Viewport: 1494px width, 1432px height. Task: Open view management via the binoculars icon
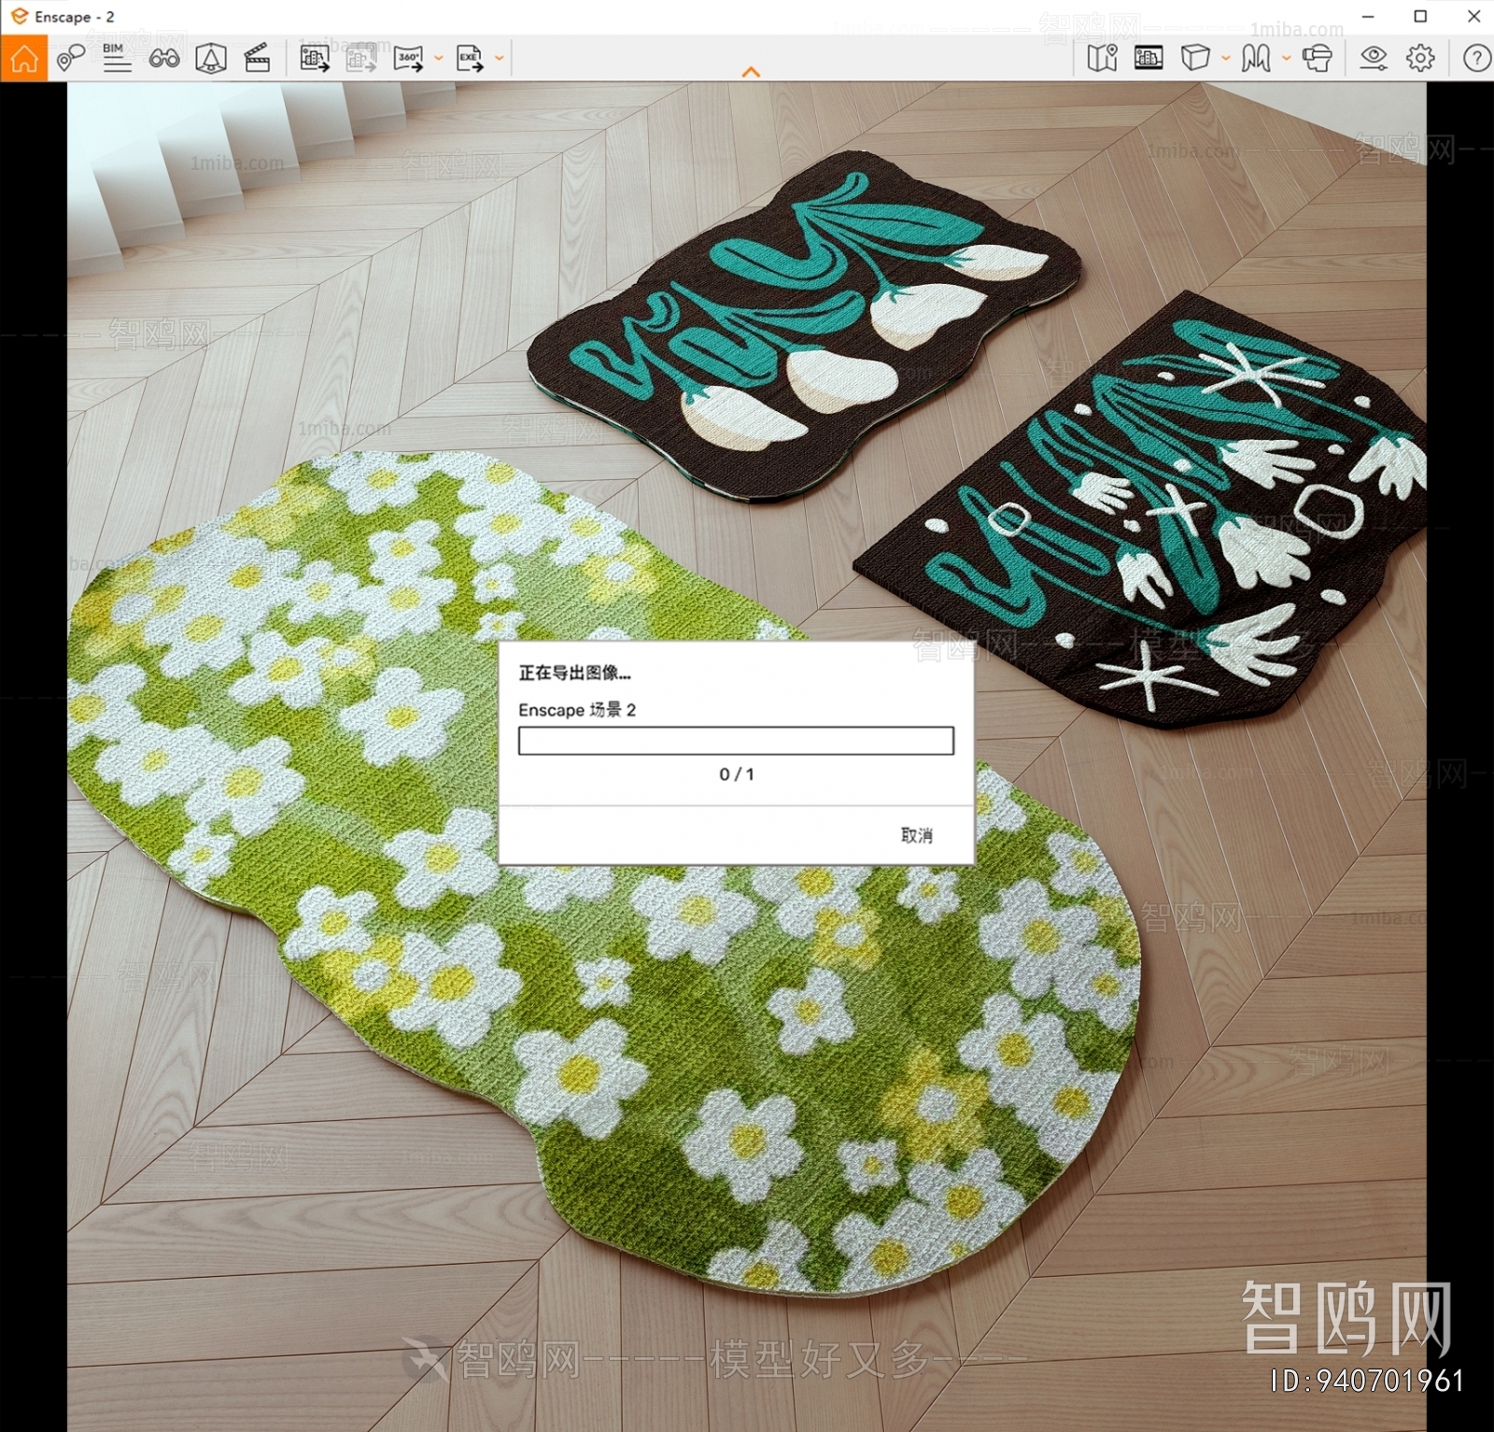click(164, 58)
